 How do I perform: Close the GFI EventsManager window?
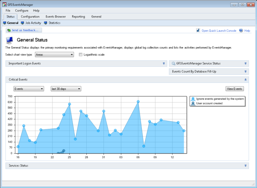(251, 5)
